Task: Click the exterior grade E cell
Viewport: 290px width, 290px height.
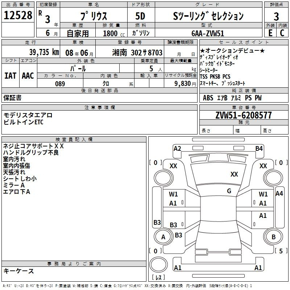Action: point(270,33)
